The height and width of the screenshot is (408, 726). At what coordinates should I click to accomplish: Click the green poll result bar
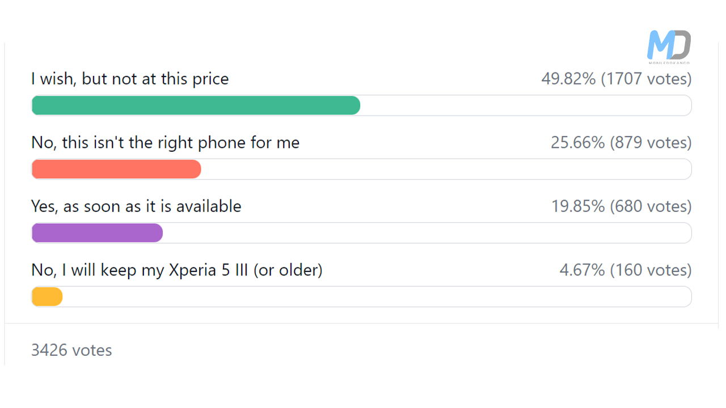click(196, 105)
